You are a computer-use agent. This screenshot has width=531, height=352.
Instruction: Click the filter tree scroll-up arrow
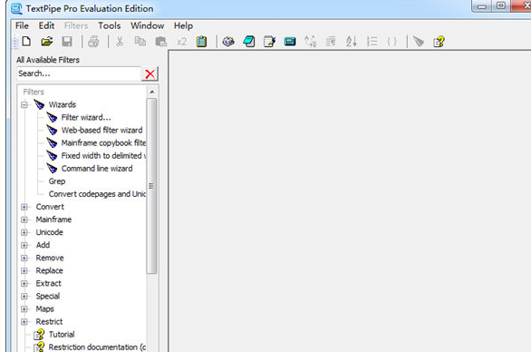pyautogui.click(x=151, y=92)
